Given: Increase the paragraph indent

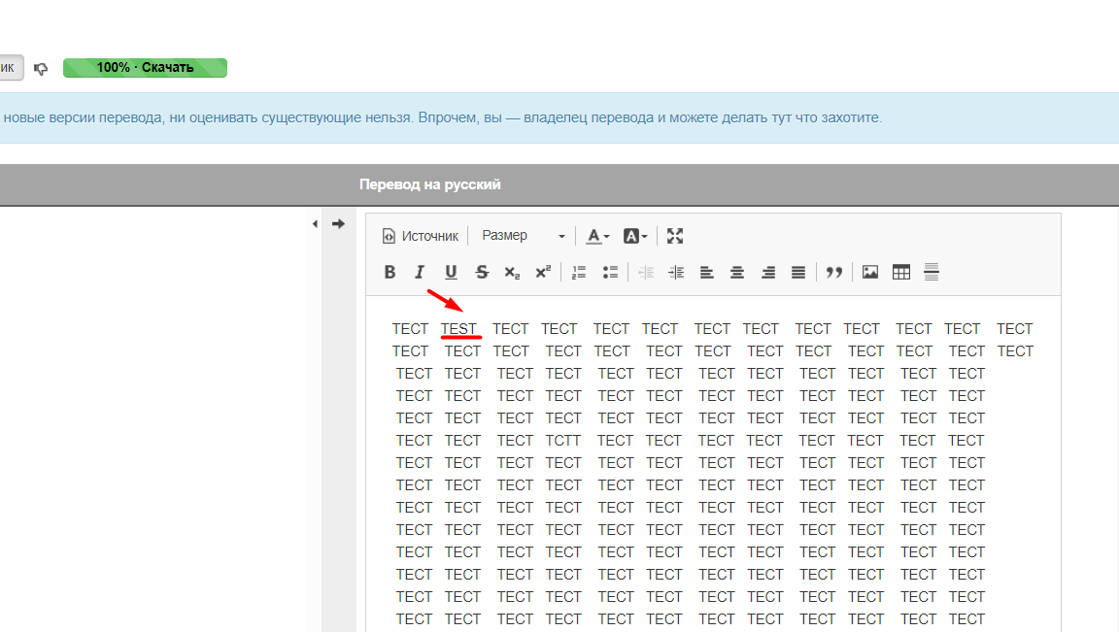Looking at the screenshot, I should (x=677, y=272).
